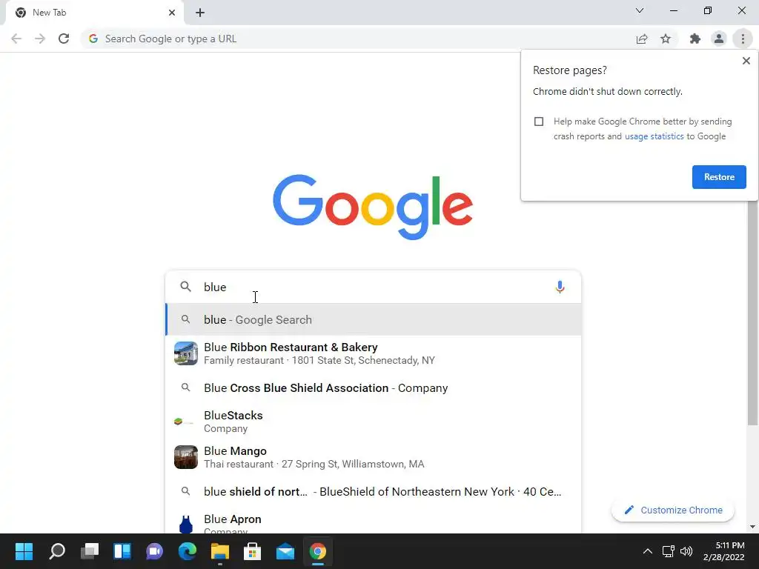Click the scrollbar down arrow
This screenshot has width=759, height=569.
752,527
